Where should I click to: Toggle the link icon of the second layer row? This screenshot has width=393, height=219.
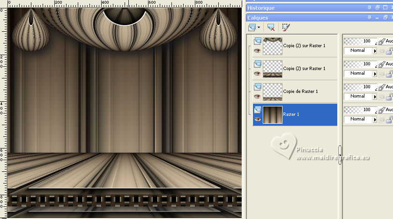coord(381,64)
